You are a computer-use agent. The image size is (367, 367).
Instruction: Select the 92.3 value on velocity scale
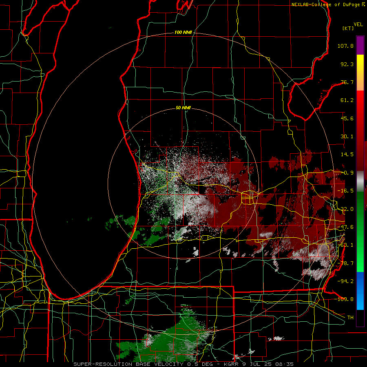point(347,64)
